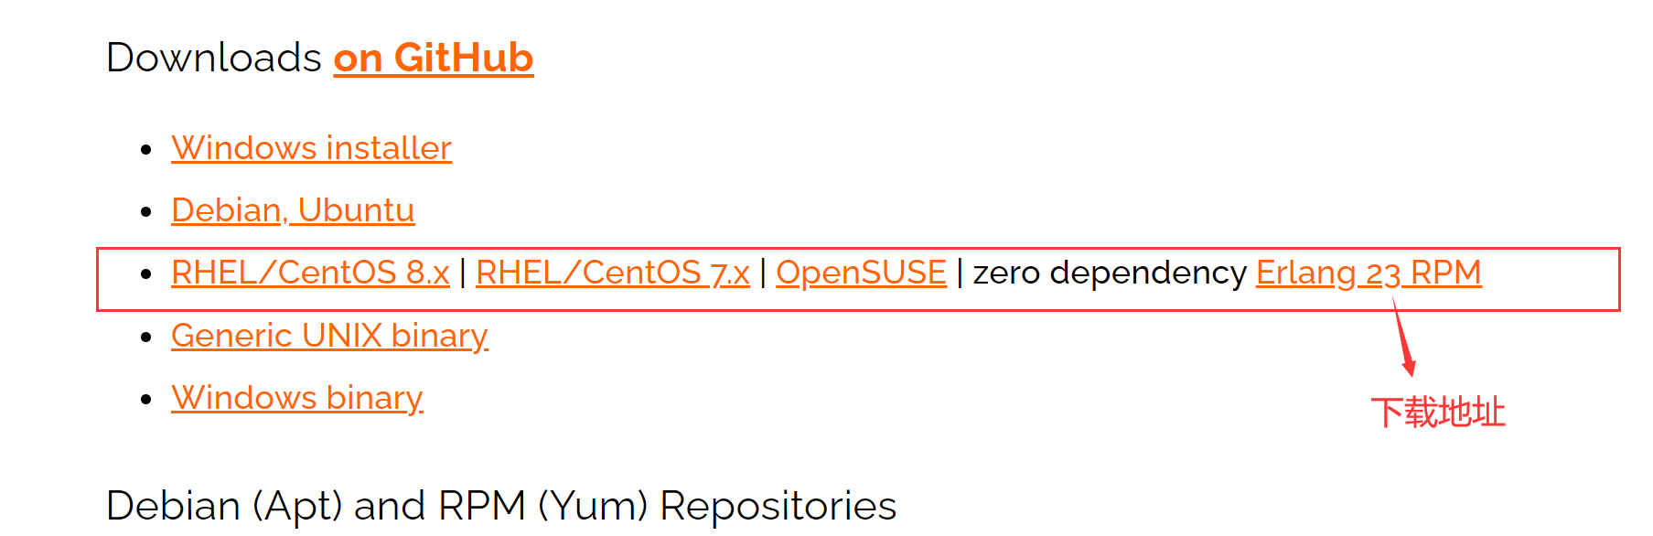Click the bullet before Debian, Ubuntu
The height and width of the screenshot is (536, 1653).
[x=145, y=212]
